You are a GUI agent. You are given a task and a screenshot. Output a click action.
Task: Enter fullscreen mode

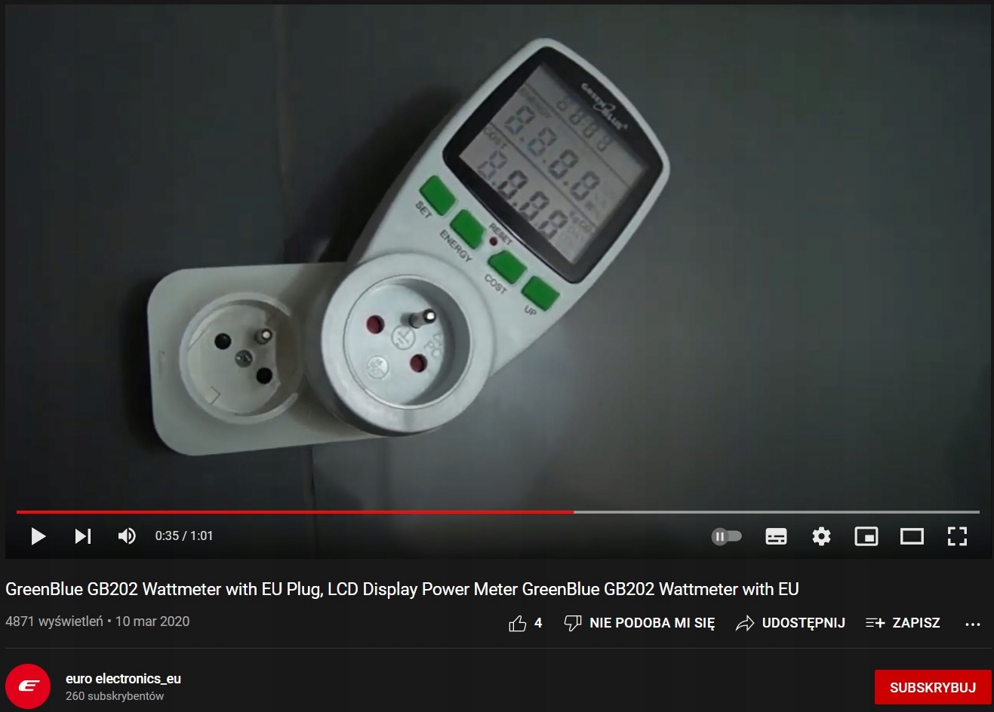tap(957, 536)
